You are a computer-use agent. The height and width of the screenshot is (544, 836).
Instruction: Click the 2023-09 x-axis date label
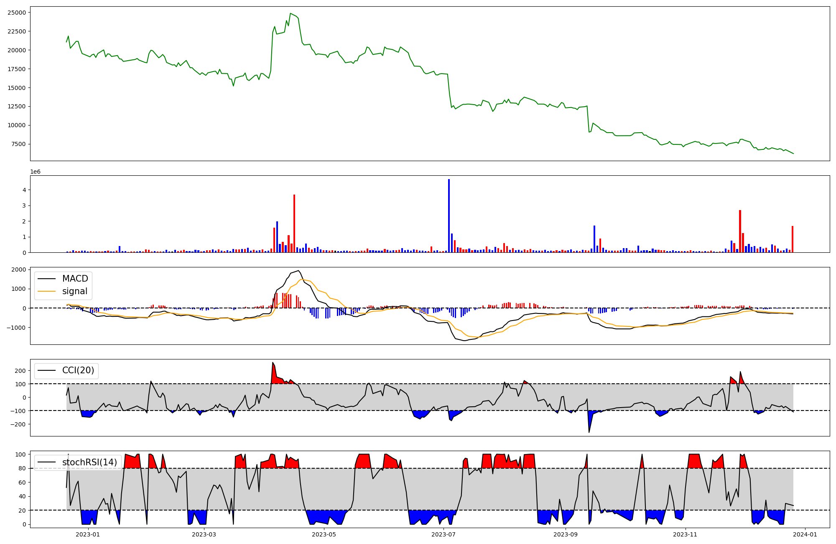pyautogui.click(x=566, y=534)
